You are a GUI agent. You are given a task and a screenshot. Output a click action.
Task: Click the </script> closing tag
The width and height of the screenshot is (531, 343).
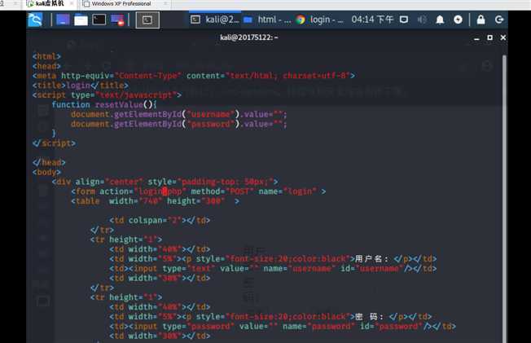54,143
